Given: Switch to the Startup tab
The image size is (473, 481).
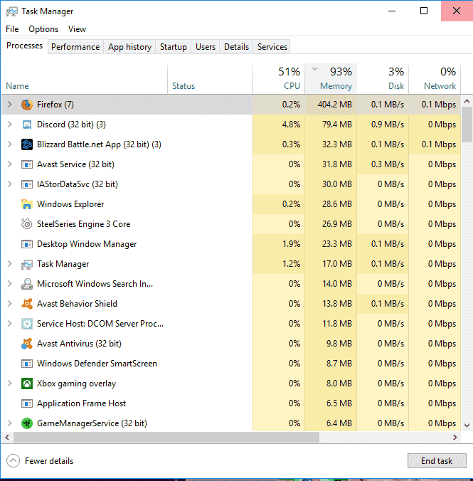Looking at the screenshot, I should pyautogui.click(x=174, y=47).
